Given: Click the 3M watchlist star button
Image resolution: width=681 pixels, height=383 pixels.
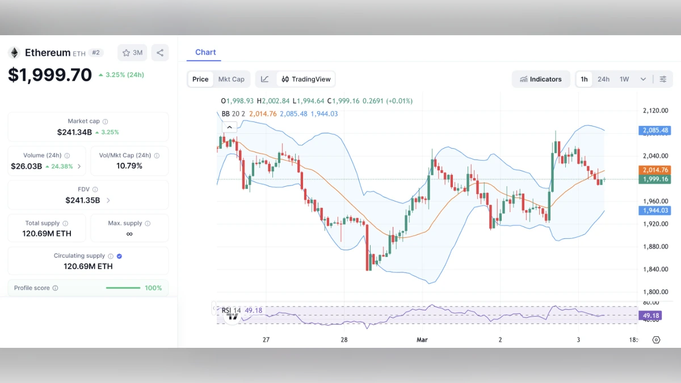Looking at the screenshot, I should pos(132,52).
